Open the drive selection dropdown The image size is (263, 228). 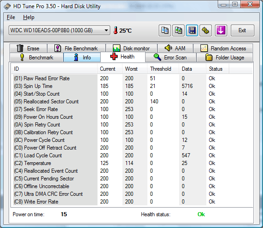point(59,30)
